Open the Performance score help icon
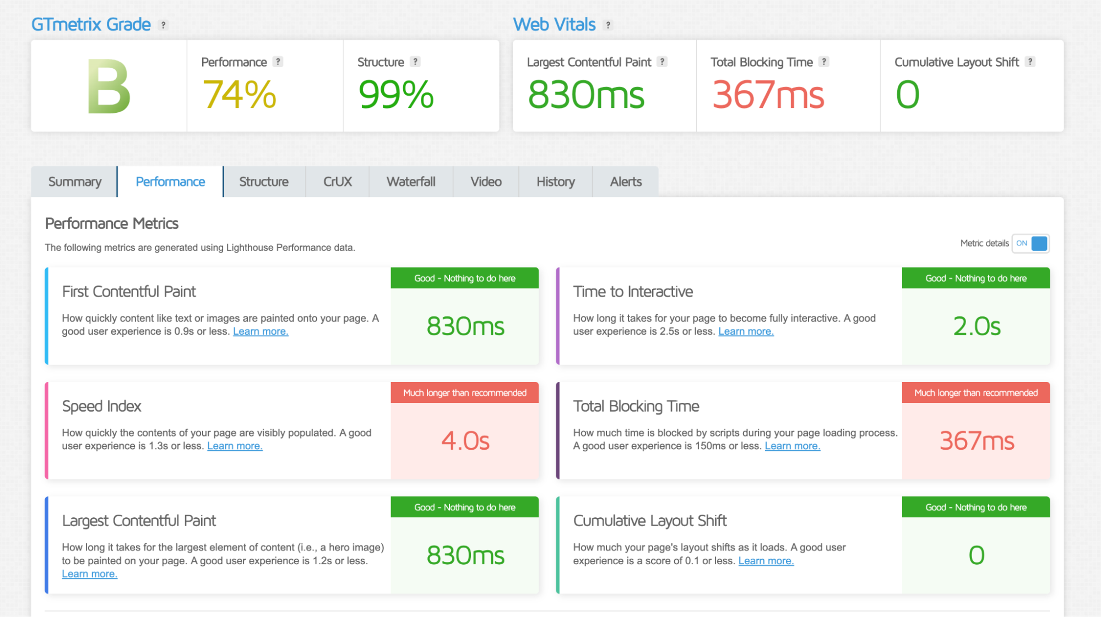Image resolution: width=1101 pixels, height=617 pixels. [x=278, y=62]
